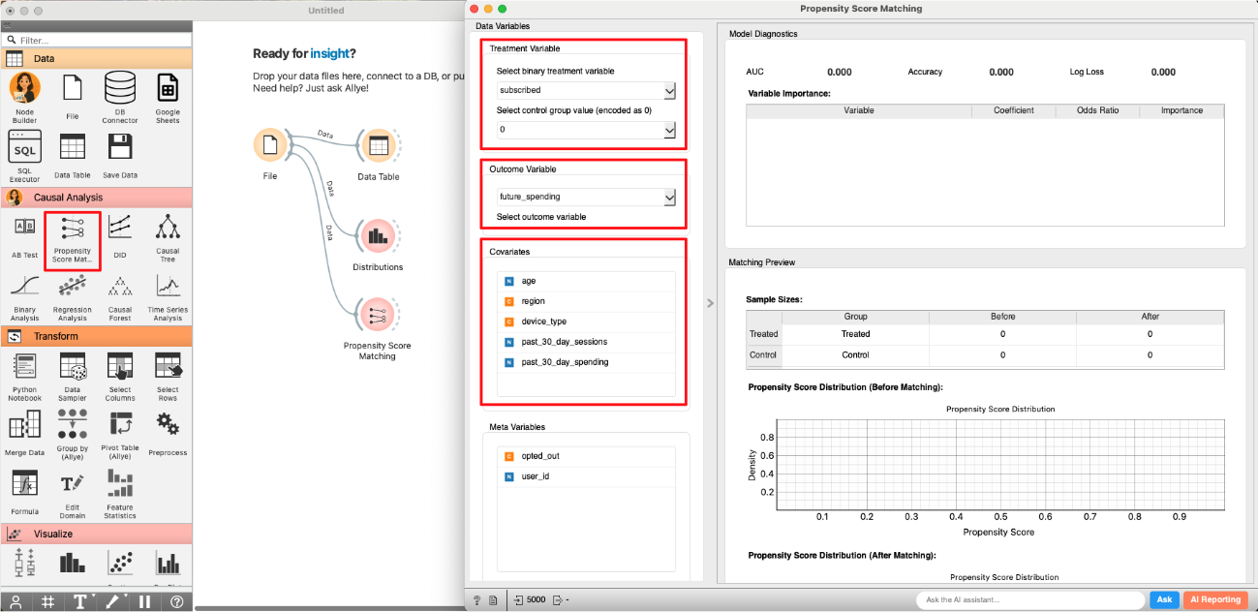Select the Python Notebook widget
The image size is (1258, 612).
coord(24,368)
